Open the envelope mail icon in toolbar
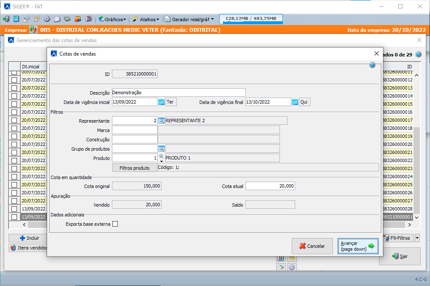Viewport: 430px width, 286px height. pyautogui.click(x=57, y=19)
